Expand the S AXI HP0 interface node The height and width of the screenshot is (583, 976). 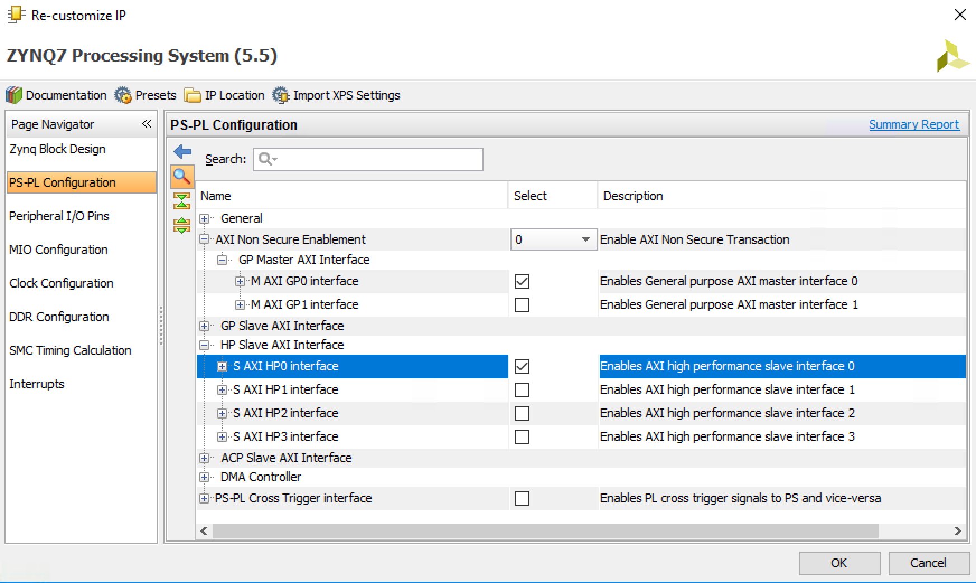222,366
